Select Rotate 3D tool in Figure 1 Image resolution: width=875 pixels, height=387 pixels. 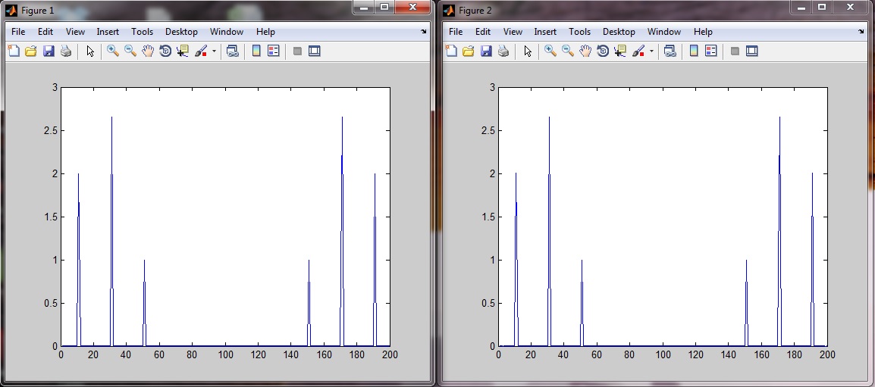(165, 51)
